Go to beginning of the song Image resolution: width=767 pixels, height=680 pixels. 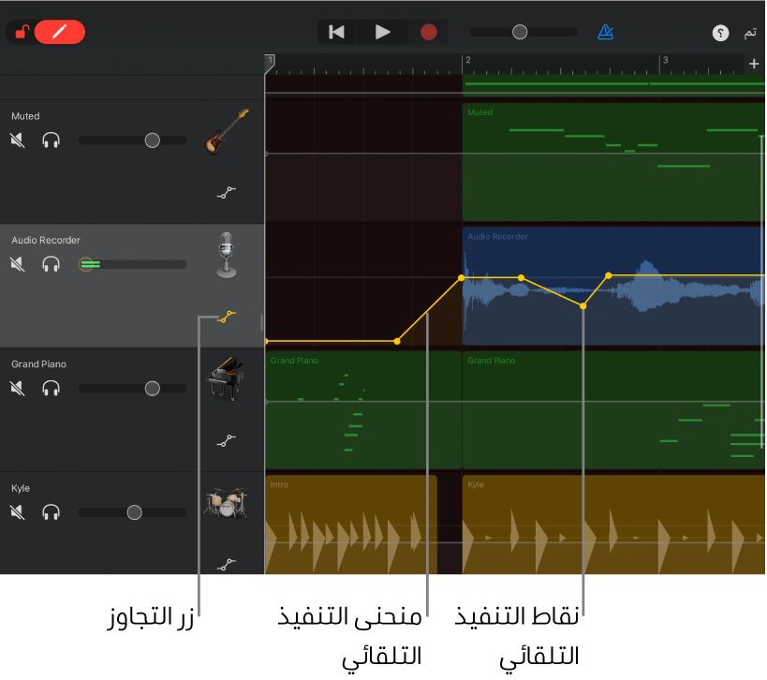337,32
